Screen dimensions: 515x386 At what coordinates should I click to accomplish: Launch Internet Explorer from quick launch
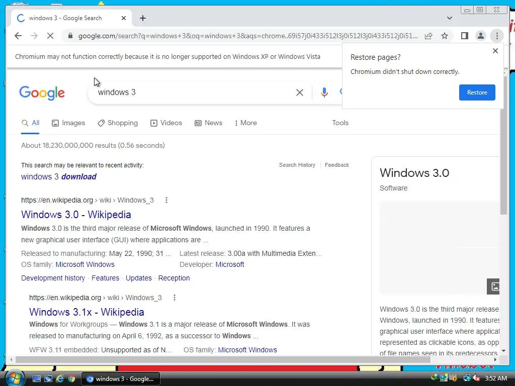pyautogui.click(x=60, y=379)
